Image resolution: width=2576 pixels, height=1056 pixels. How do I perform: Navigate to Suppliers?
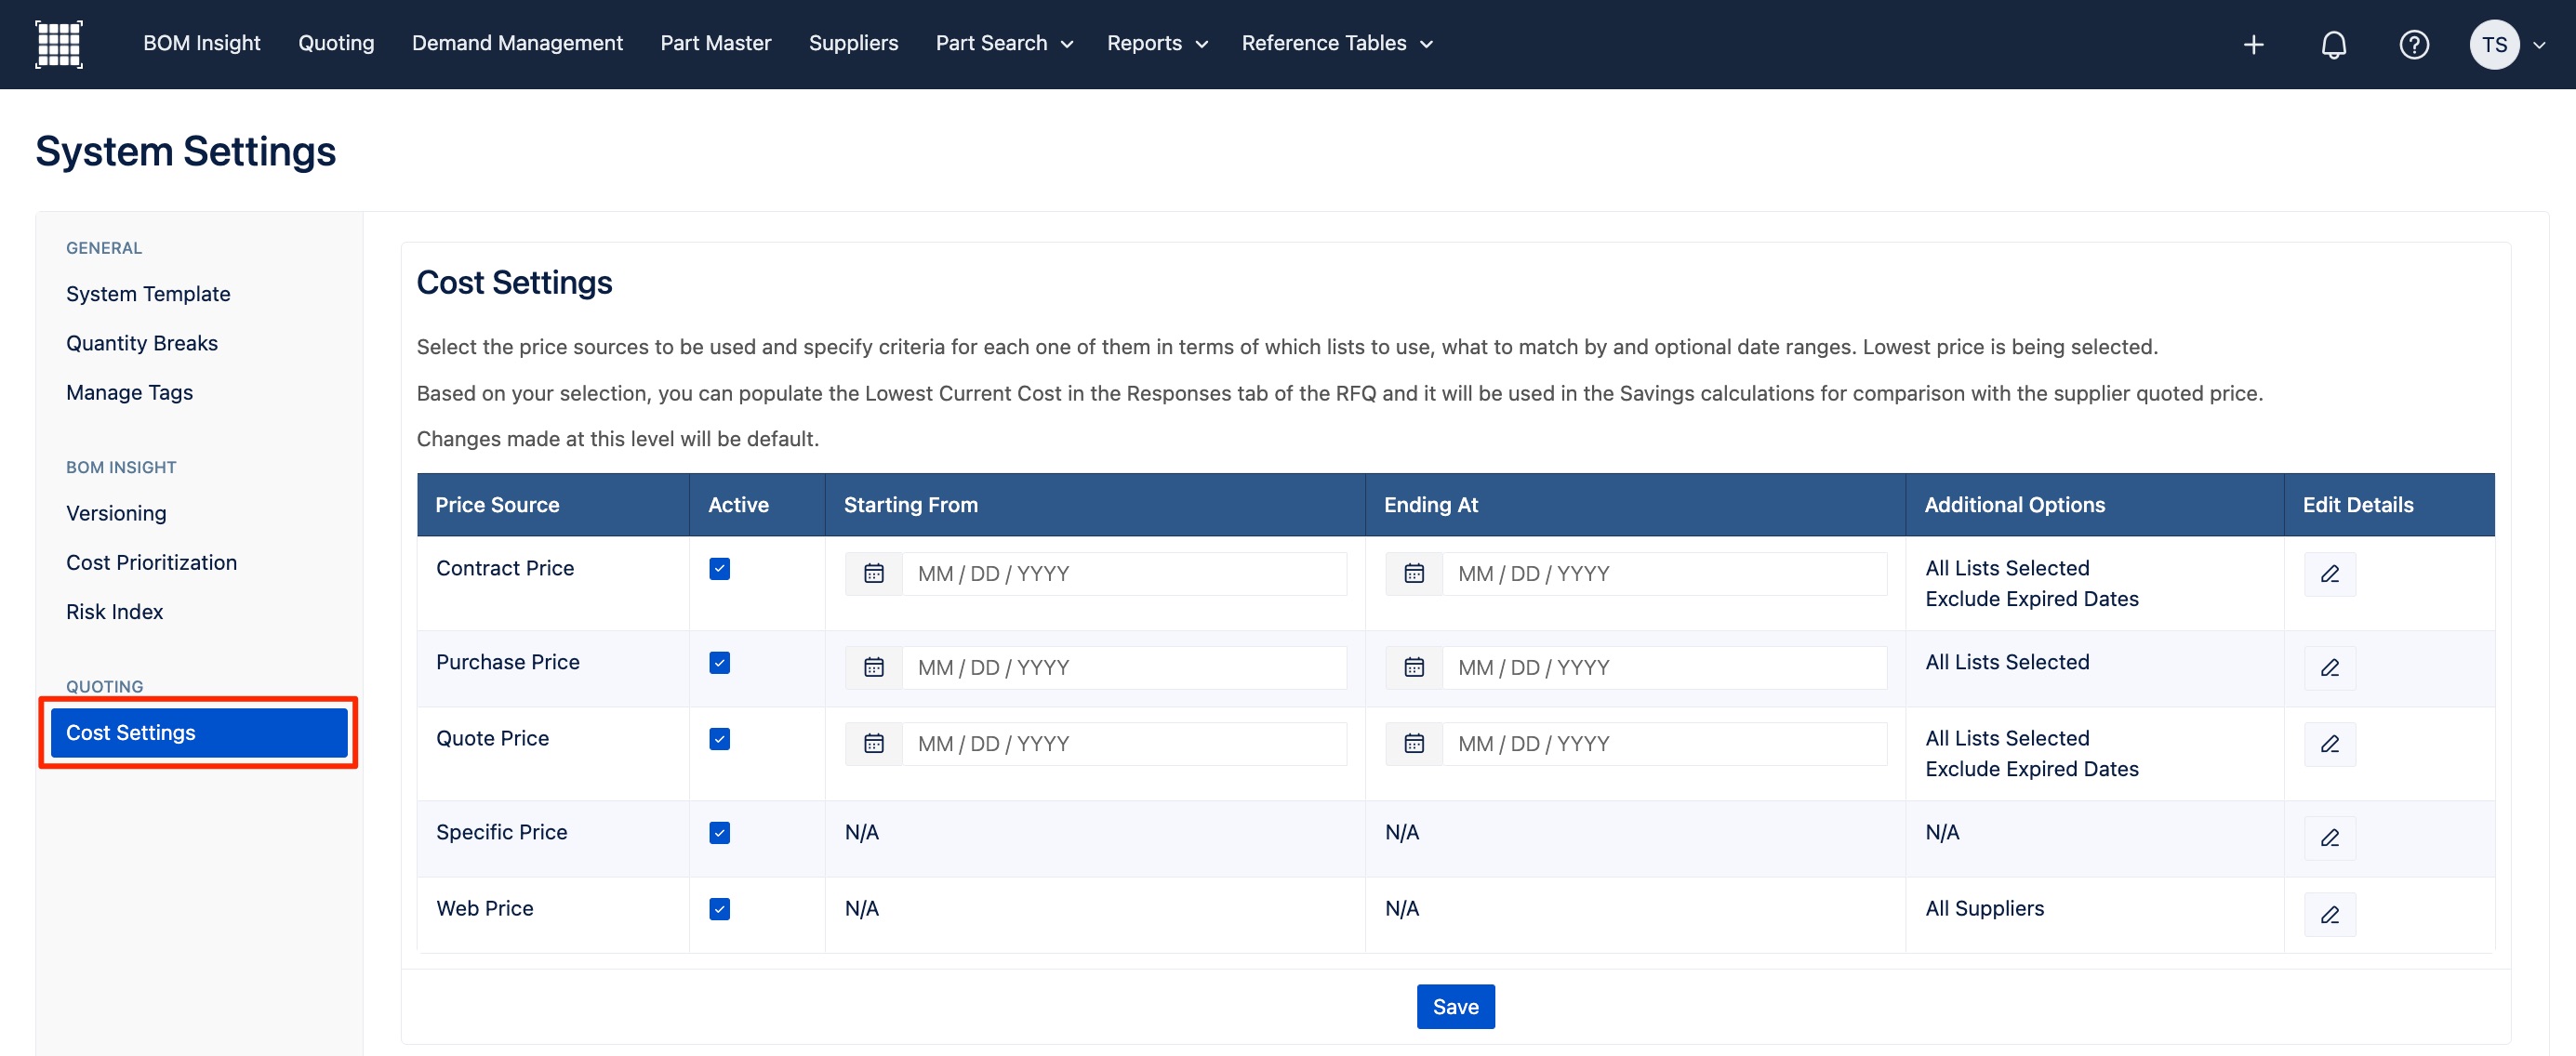[x=853, y=43]
